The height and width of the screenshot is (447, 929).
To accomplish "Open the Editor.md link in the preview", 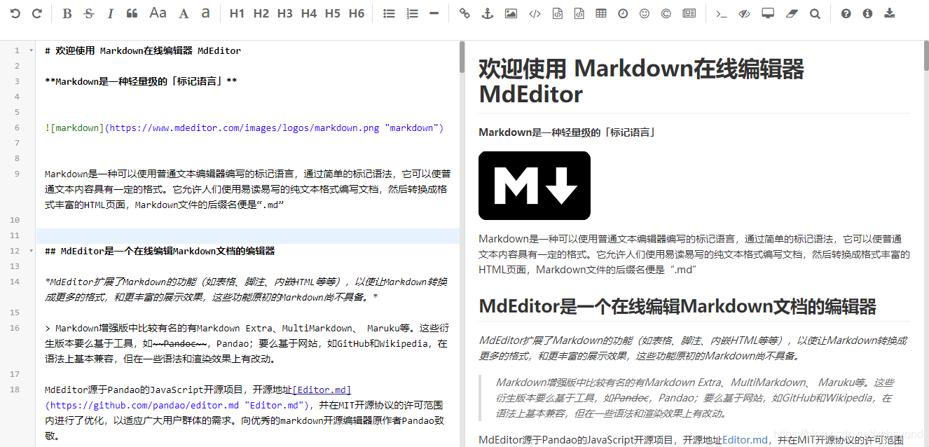I will coord(745,440).
